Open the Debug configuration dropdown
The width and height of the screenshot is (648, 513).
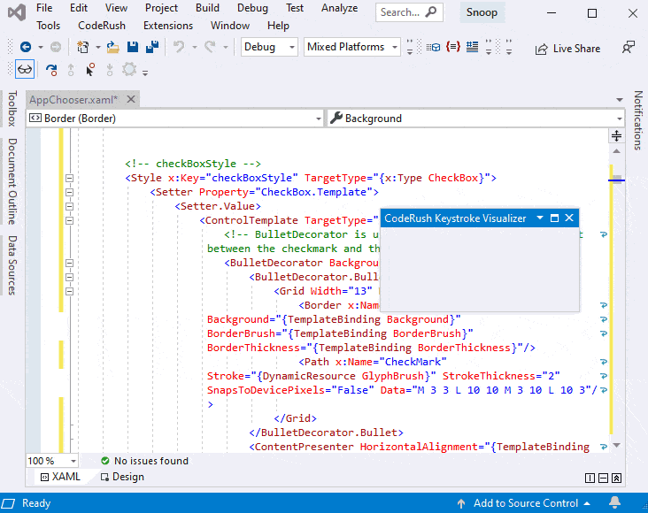269,47
